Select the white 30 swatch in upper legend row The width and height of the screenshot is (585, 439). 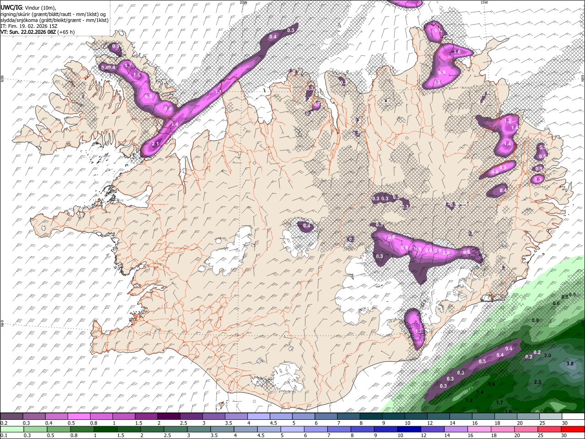[573, 417]
